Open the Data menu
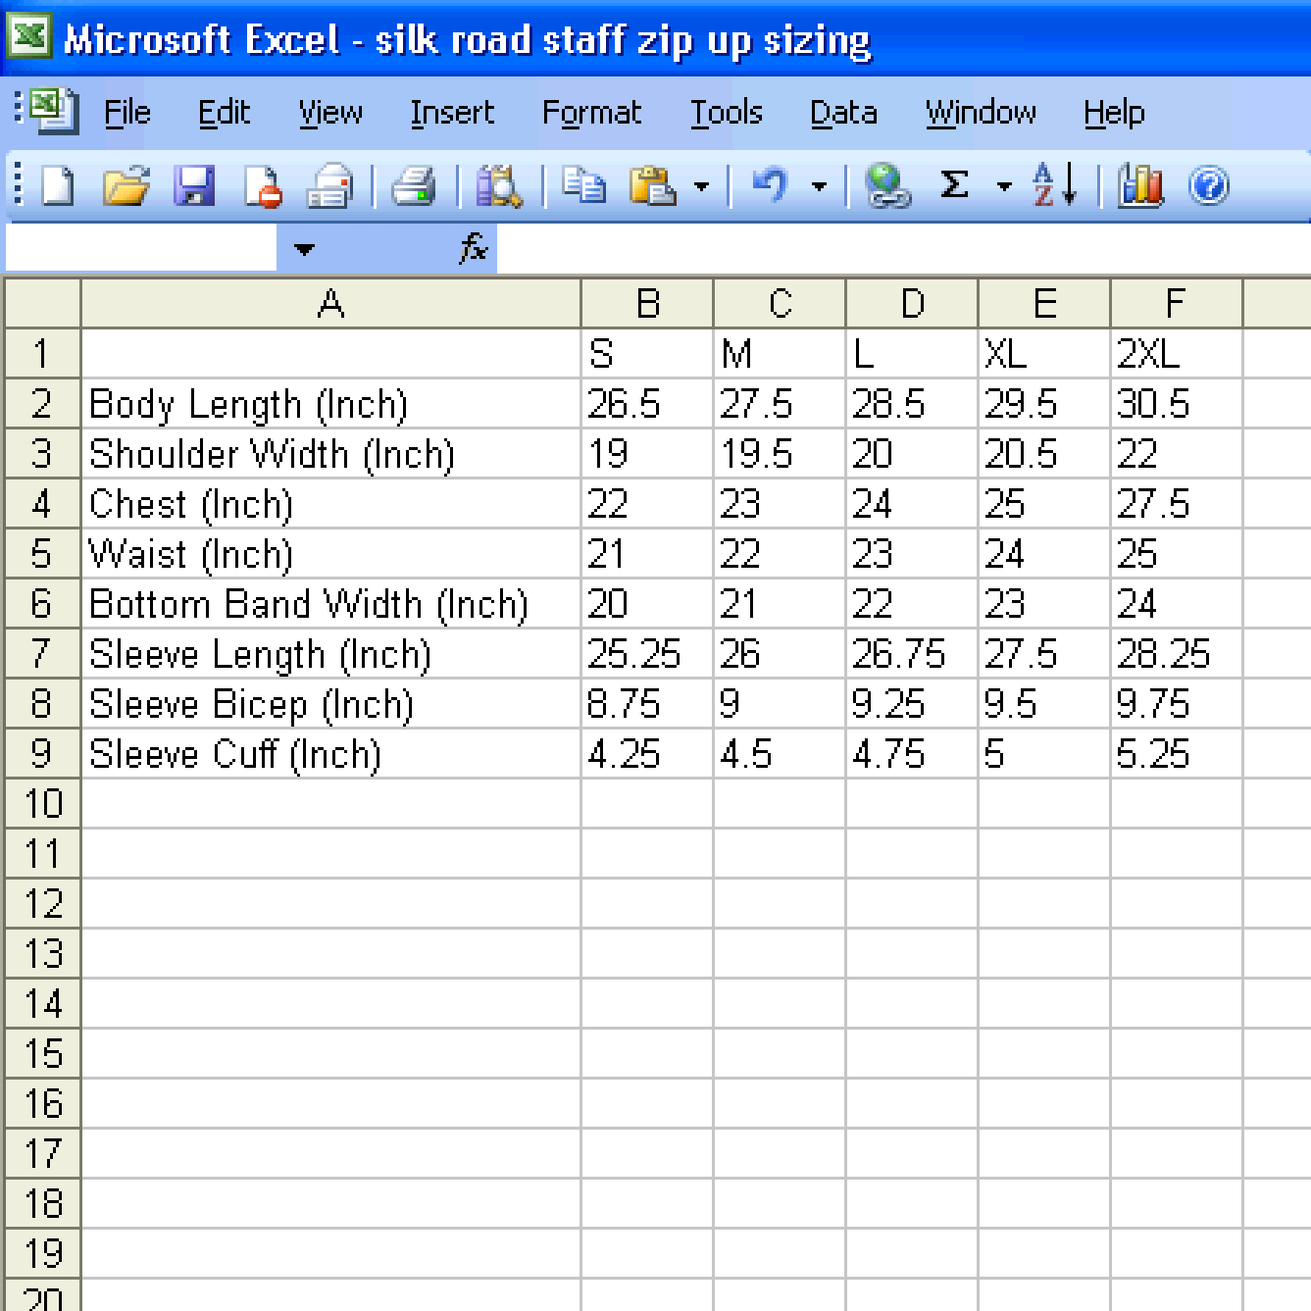1311x1311 pixels. pos(843,113)
